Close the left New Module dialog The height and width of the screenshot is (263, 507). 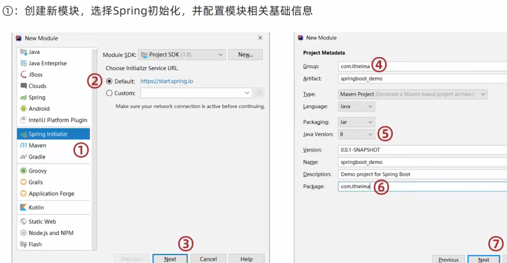(x=260, y=38)
